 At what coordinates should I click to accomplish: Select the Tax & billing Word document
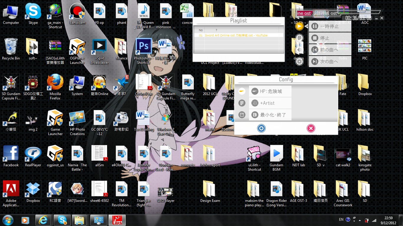[x=144, y=121]
